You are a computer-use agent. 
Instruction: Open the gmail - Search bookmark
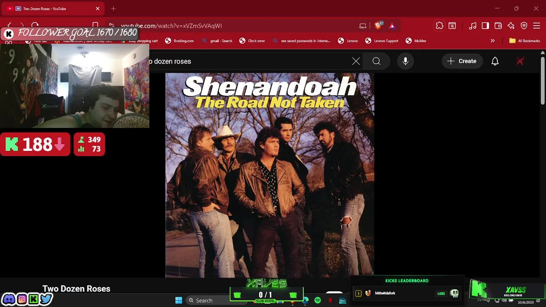coord(217,41)
